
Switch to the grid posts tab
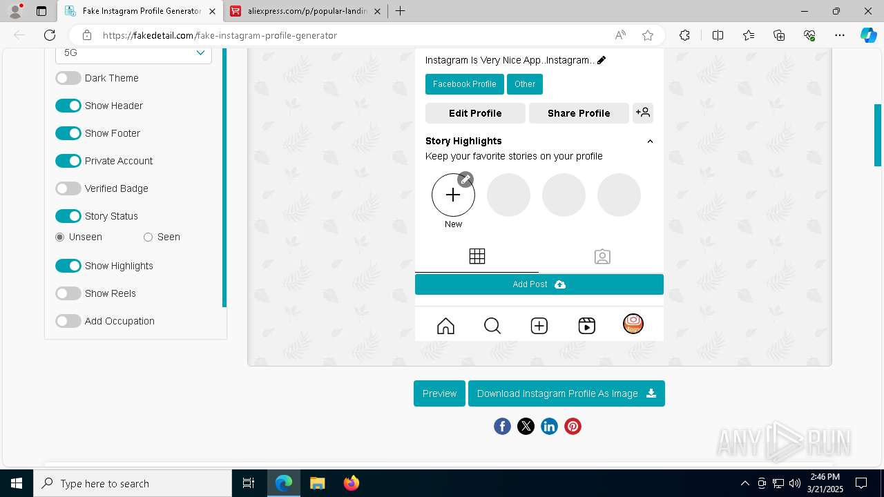(x=477, y=257)
